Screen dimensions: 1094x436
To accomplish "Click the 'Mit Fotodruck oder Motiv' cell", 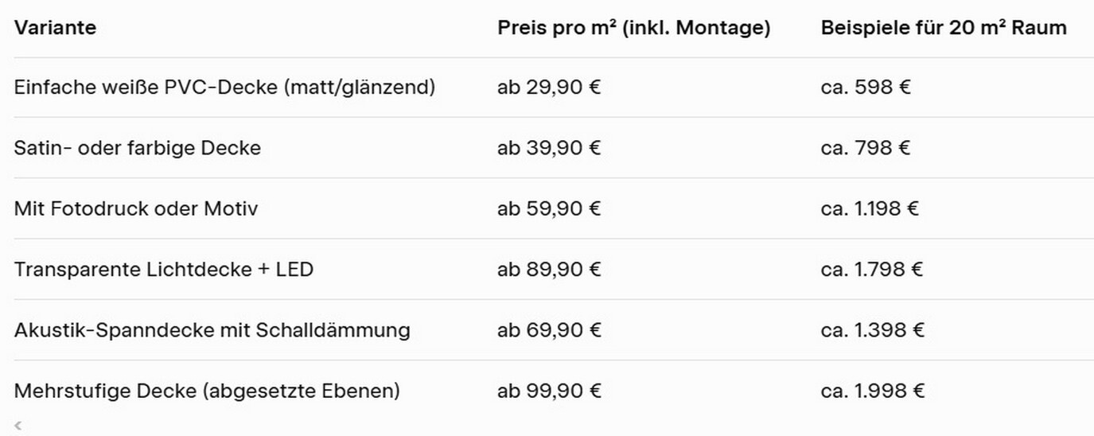I will (x=136, y=209).
